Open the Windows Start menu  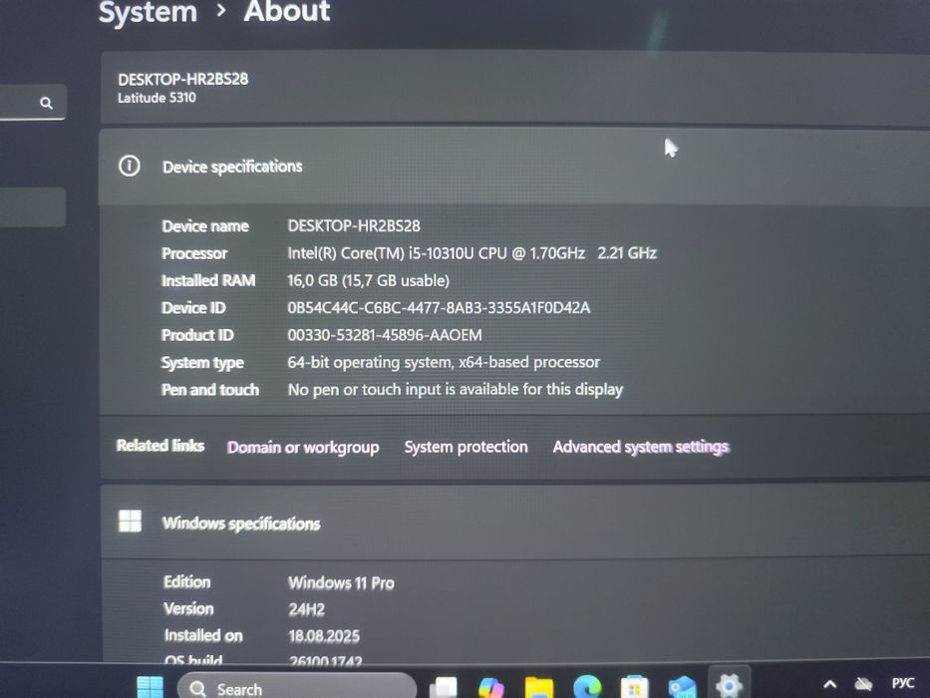click(151, 687)
